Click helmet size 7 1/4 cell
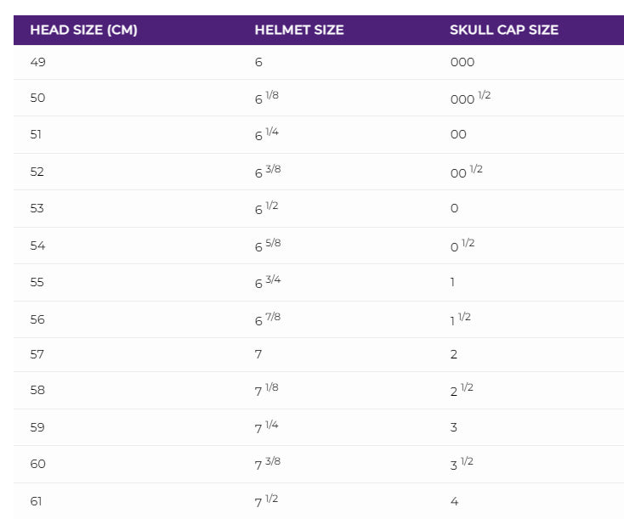The height and width of the screenshot is (519, 624). click(x=267, y=427)
